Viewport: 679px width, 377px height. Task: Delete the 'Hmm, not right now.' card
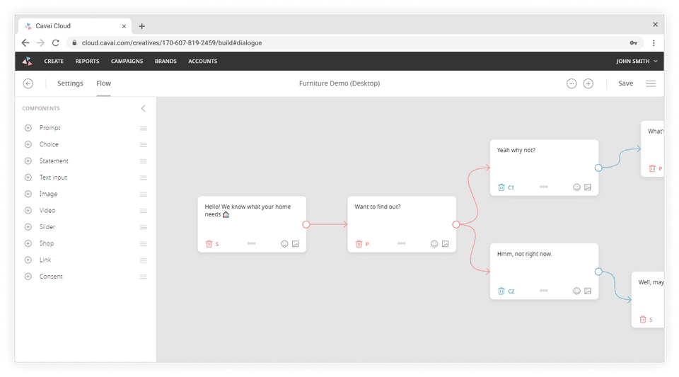[x=501, y=291]
